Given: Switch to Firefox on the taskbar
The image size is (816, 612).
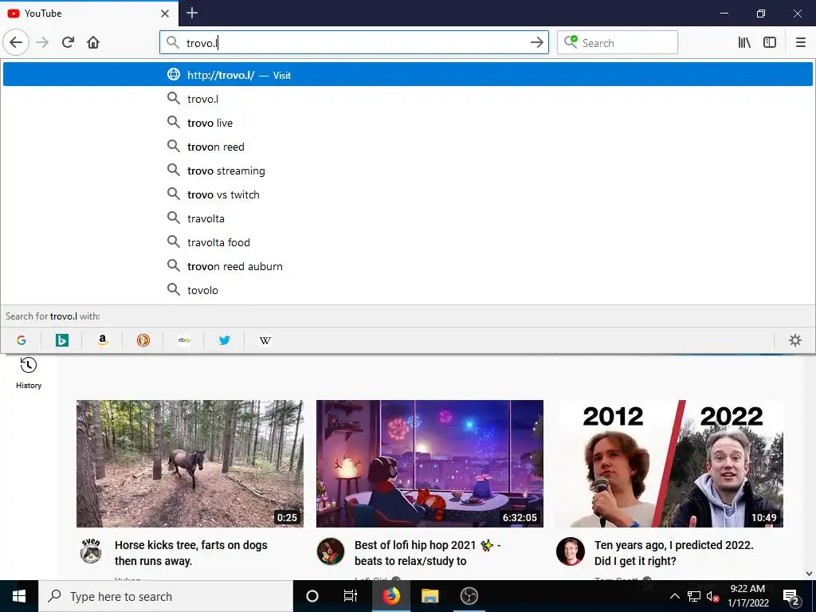Looking at the screenshot, I should [x=390, y=596].
